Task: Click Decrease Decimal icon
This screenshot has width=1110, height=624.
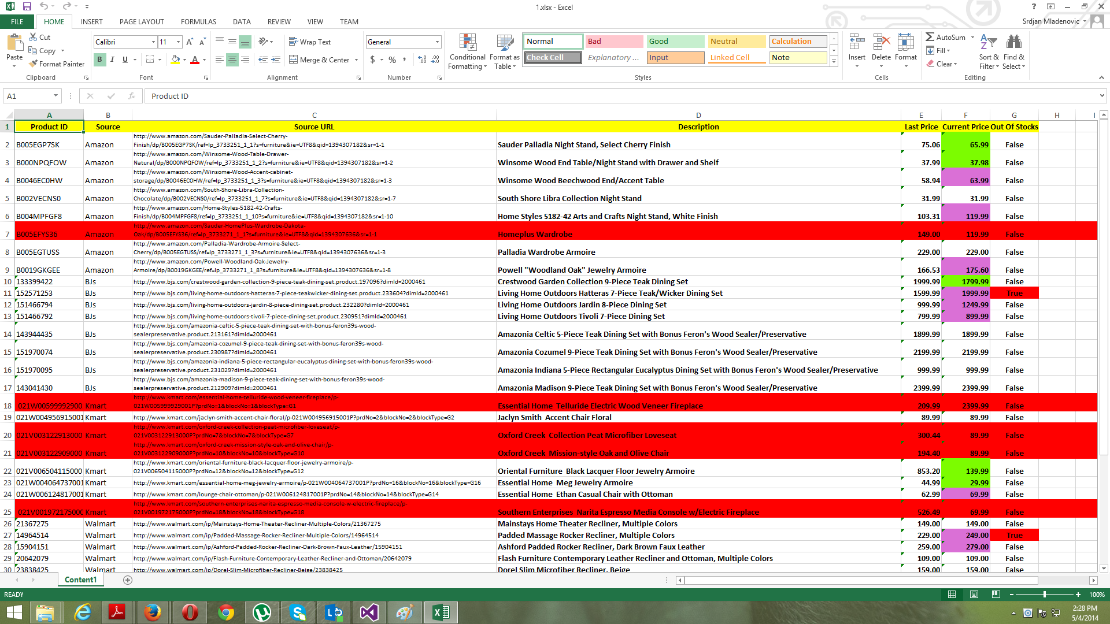Action: click(435, 60)
